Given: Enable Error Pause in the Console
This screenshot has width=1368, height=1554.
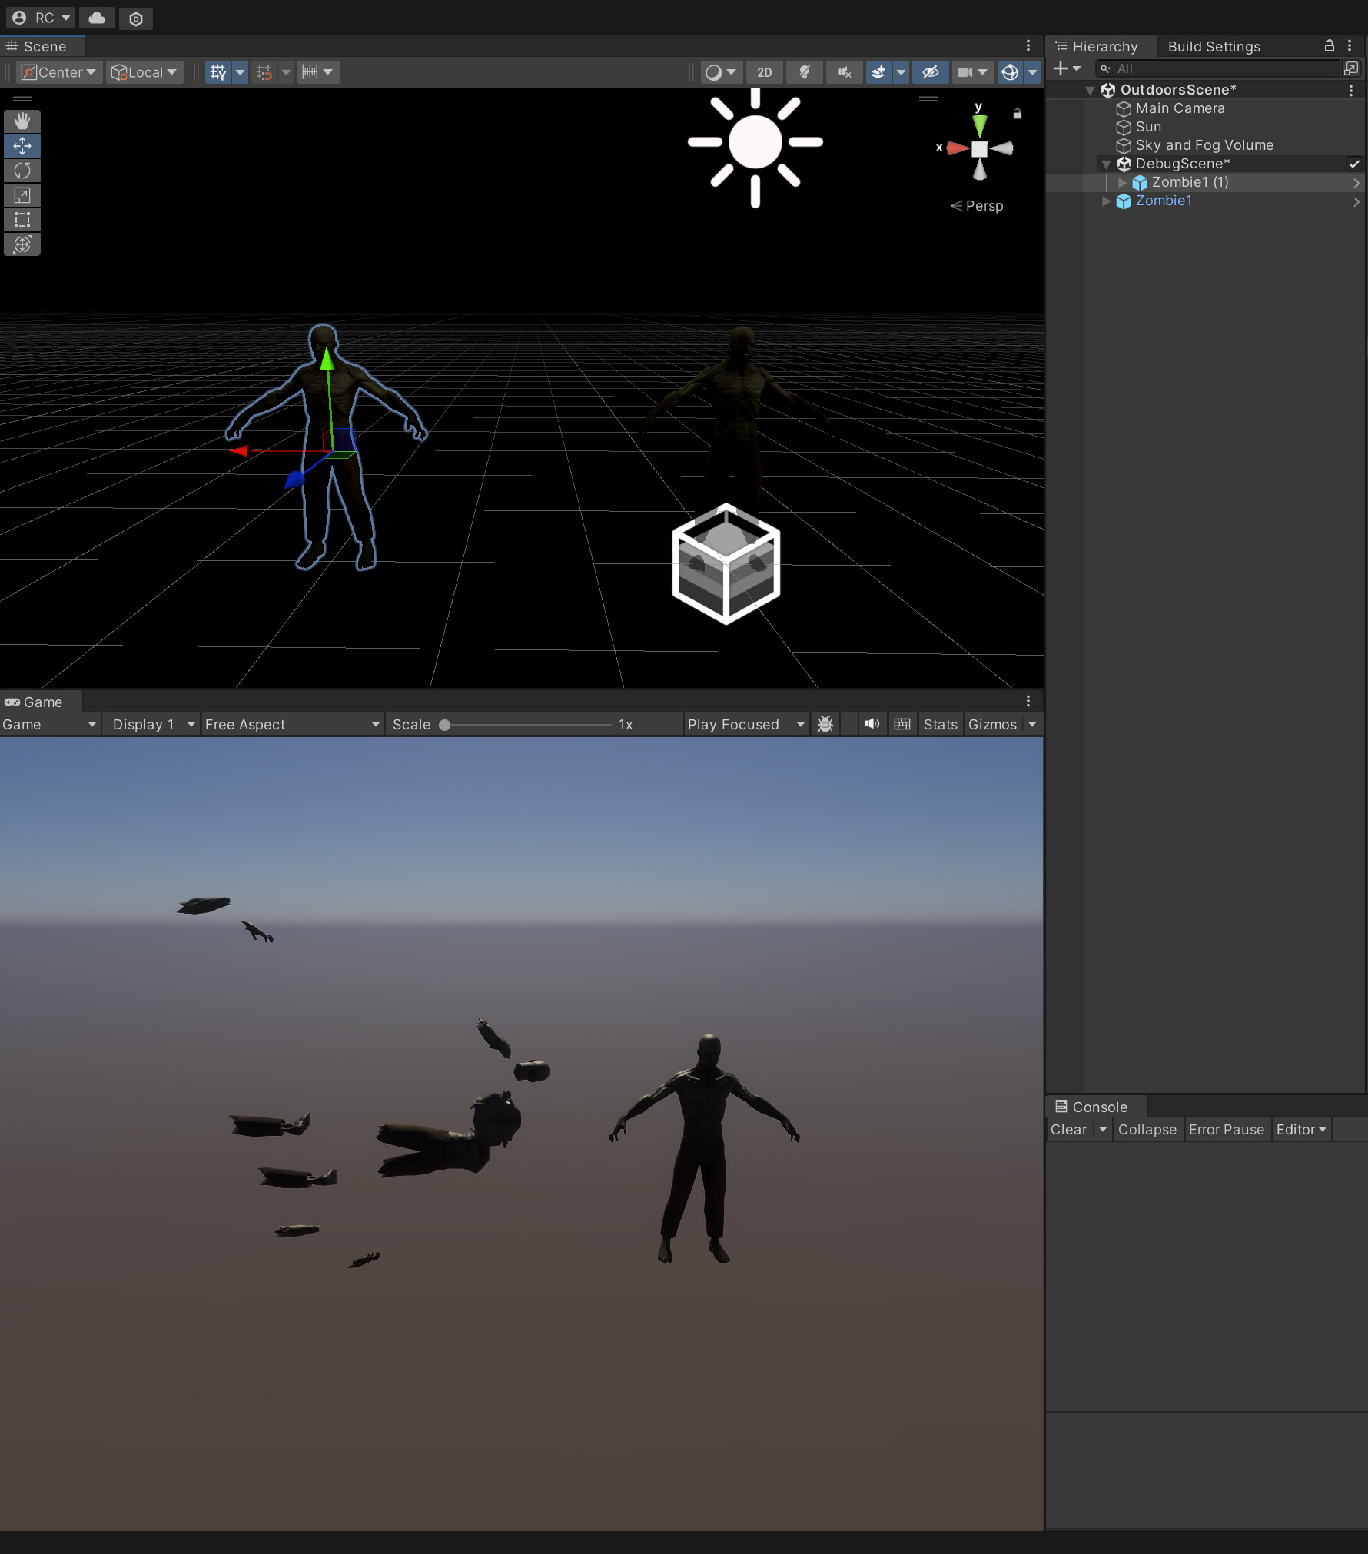Looking at the screenshot, I should (x=1227, y=1129).
